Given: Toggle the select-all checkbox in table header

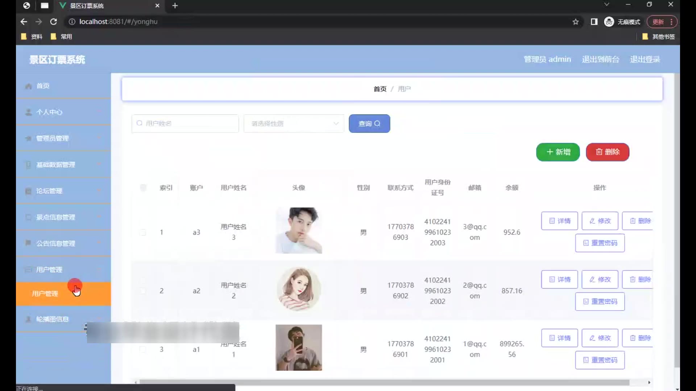Looking at the screenshot, I should [x=143, y=188].
